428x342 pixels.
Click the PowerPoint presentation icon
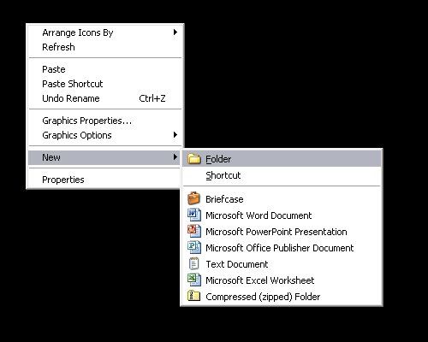[x=194, y=231]
